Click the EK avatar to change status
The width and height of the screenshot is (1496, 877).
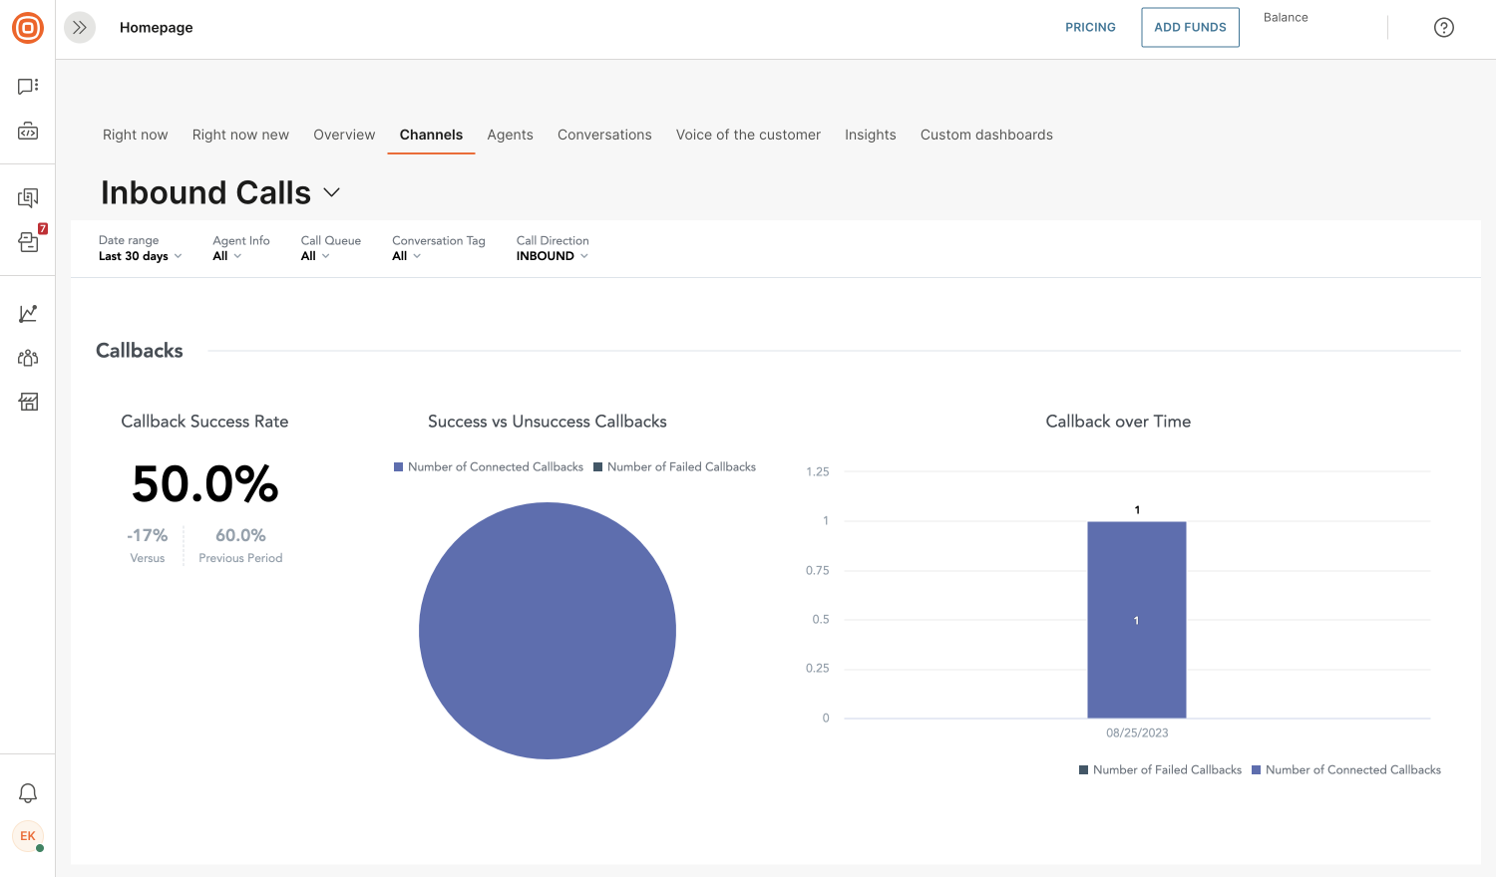(27, 836)
